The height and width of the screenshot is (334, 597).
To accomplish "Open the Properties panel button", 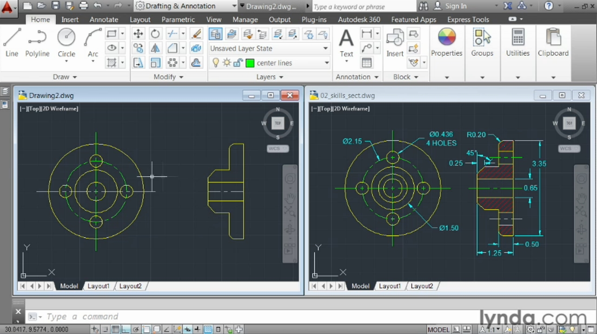I will tap(446, 43).
